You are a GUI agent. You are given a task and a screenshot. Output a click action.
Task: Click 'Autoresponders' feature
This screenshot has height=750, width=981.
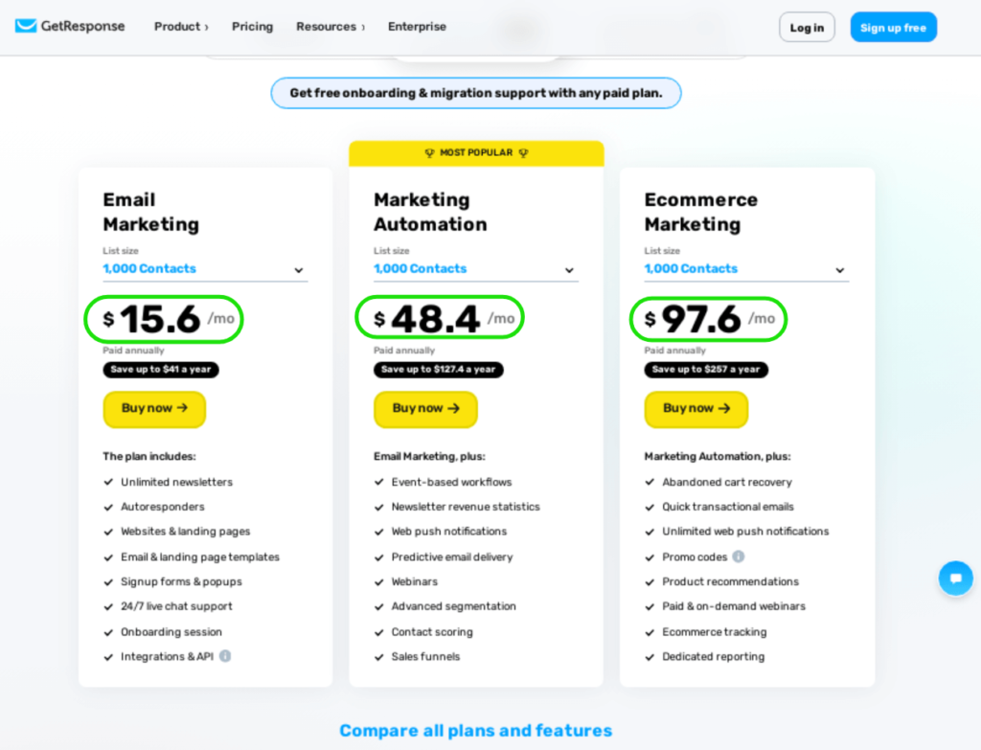tap(163, 507)
